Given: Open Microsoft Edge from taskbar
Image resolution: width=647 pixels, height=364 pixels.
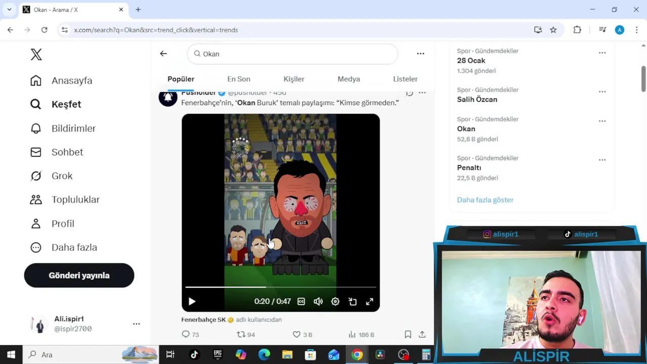Looking at the screenshot, I should 264,355.
